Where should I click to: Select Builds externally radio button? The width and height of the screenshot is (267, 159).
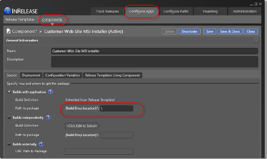pos(9,144)
